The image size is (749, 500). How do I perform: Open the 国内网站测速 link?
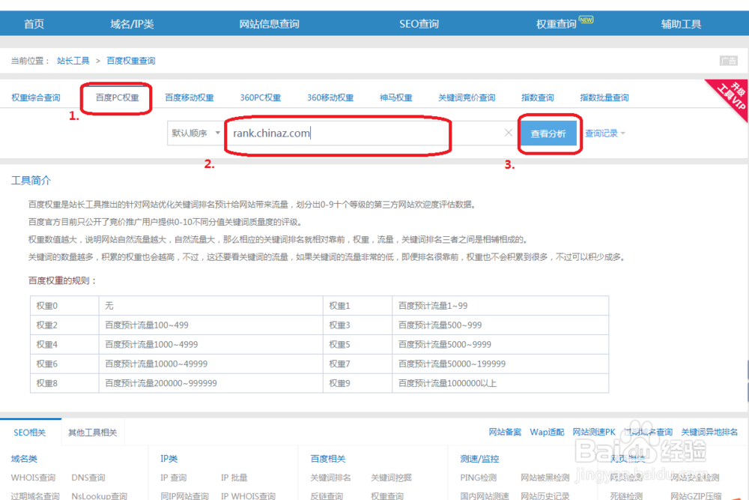[485, 496]
